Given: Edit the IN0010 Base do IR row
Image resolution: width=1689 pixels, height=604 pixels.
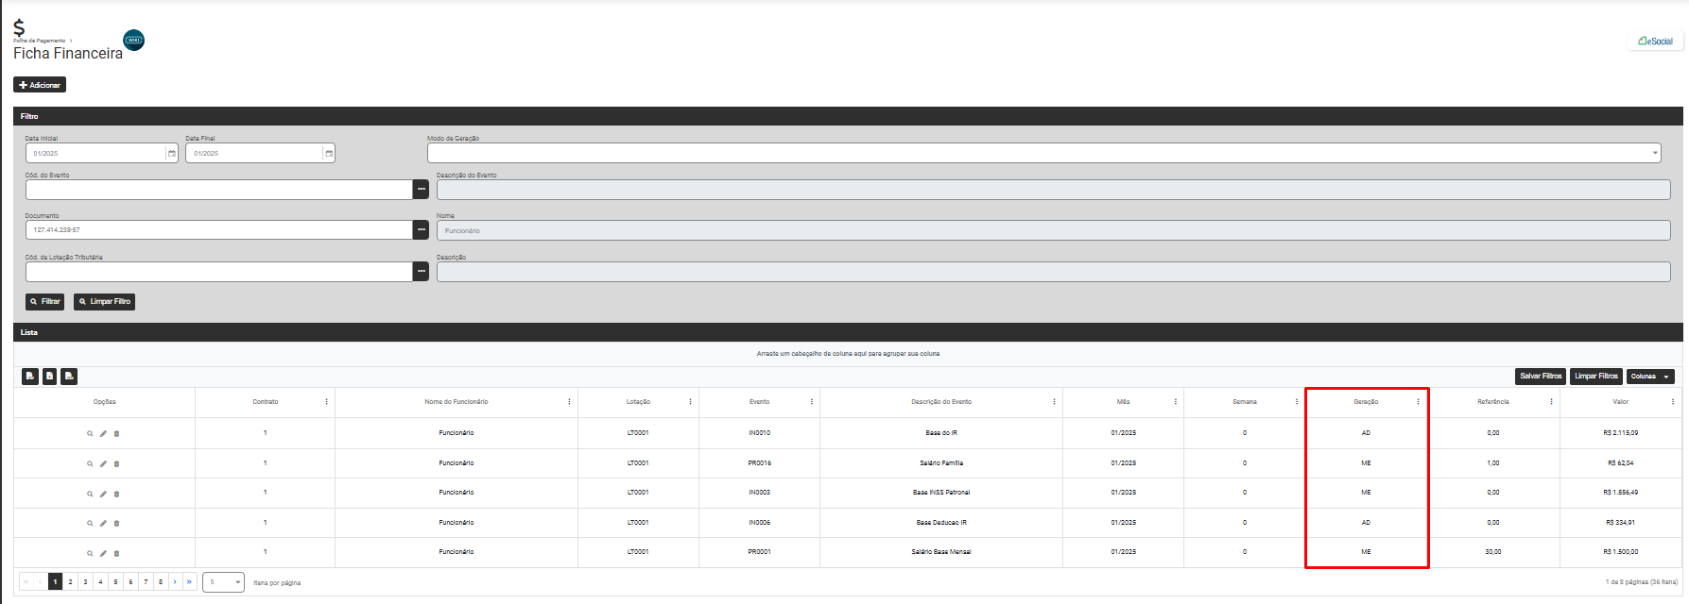Looking at the screenshot, I should (103, 434).
